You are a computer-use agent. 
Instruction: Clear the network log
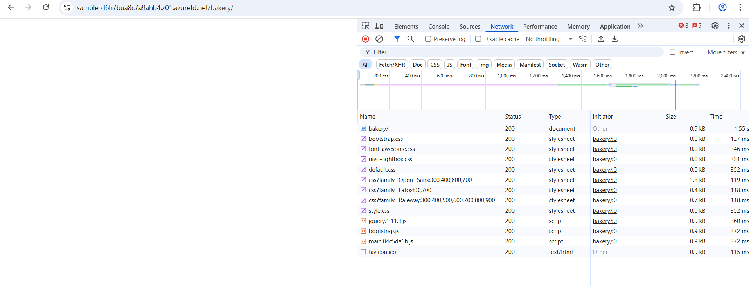379,39
